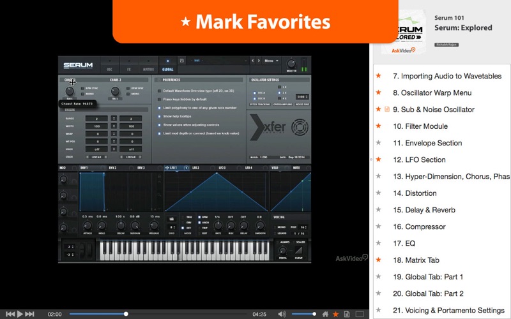Open lesson 18. Matrix Tab
Image resolution: width=511 pixels, height=319 pixels.
pos(416,260)
